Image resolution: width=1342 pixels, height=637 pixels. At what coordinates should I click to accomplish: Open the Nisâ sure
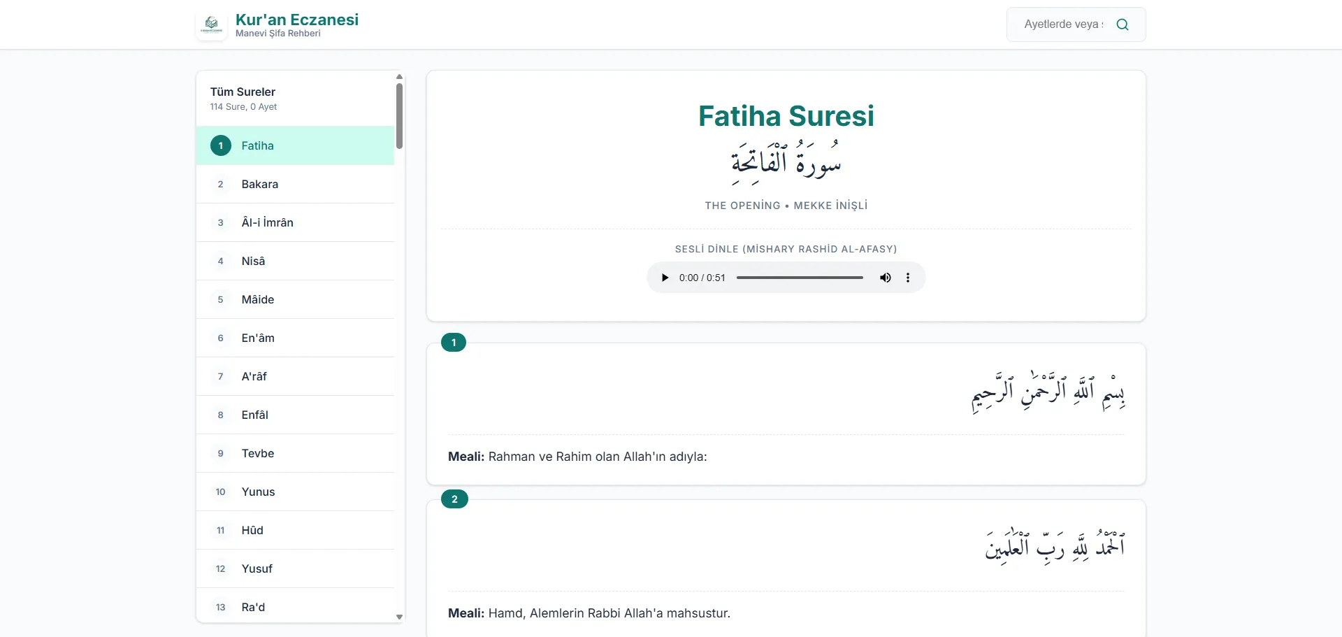[x=295, y=261]
